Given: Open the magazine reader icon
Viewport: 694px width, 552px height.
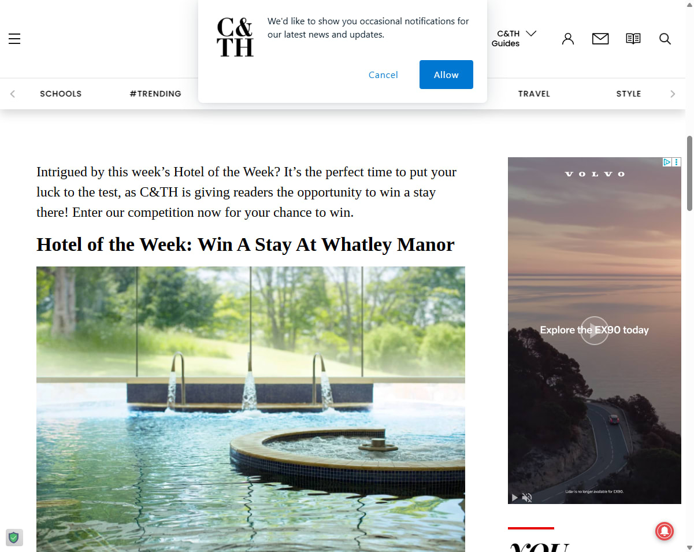Looking at the screenshot, I should (633, 39).
